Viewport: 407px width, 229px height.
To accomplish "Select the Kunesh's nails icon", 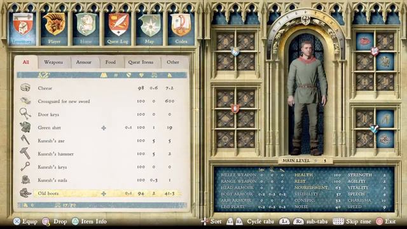I will point(25,179).
